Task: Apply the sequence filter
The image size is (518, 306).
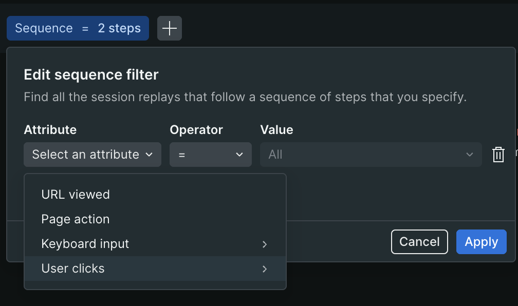Action: (481, 242)
